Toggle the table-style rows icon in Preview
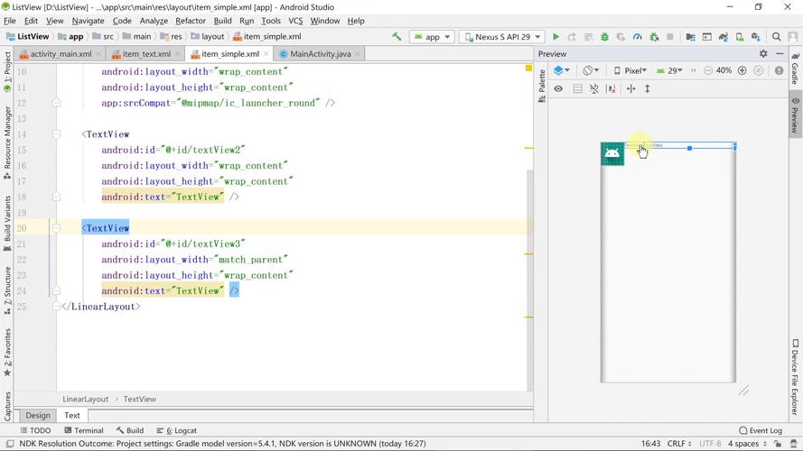Screen dimensions: 803x451 [x=578, y=89]
